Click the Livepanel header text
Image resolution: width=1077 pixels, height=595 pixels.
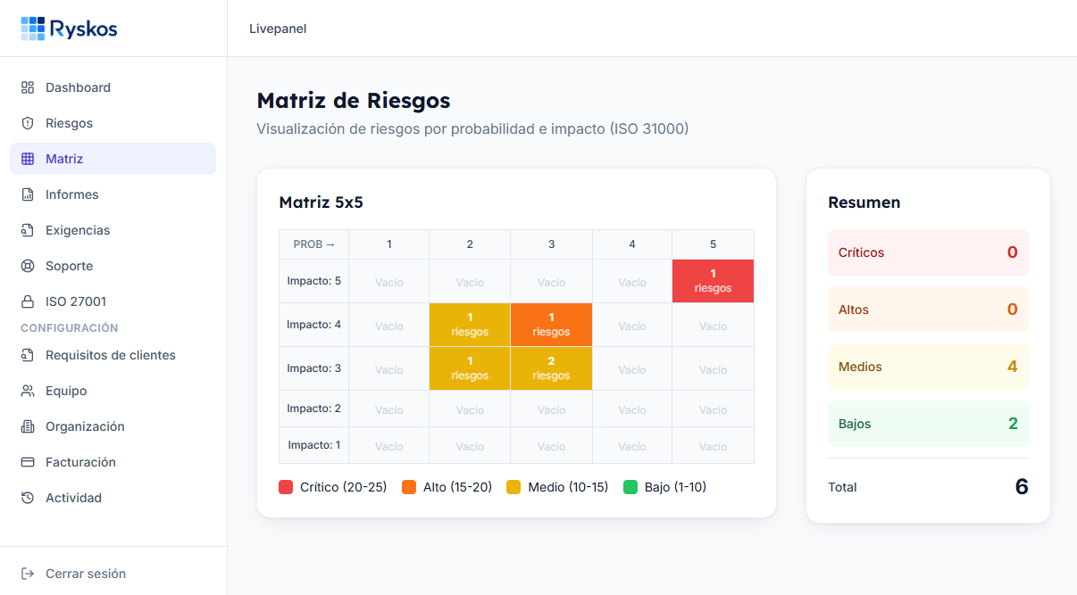tap(278, 29)
